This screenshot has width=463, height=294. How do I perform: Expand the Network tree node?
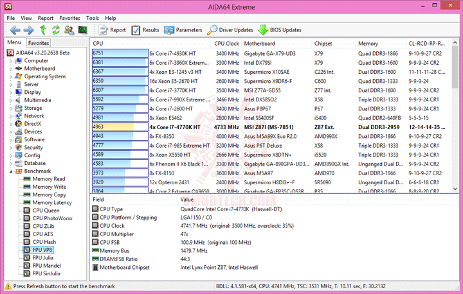pos(11,116)
